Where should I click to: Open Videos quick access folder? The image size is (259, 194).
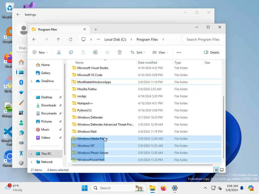click(x=46, y=138)
